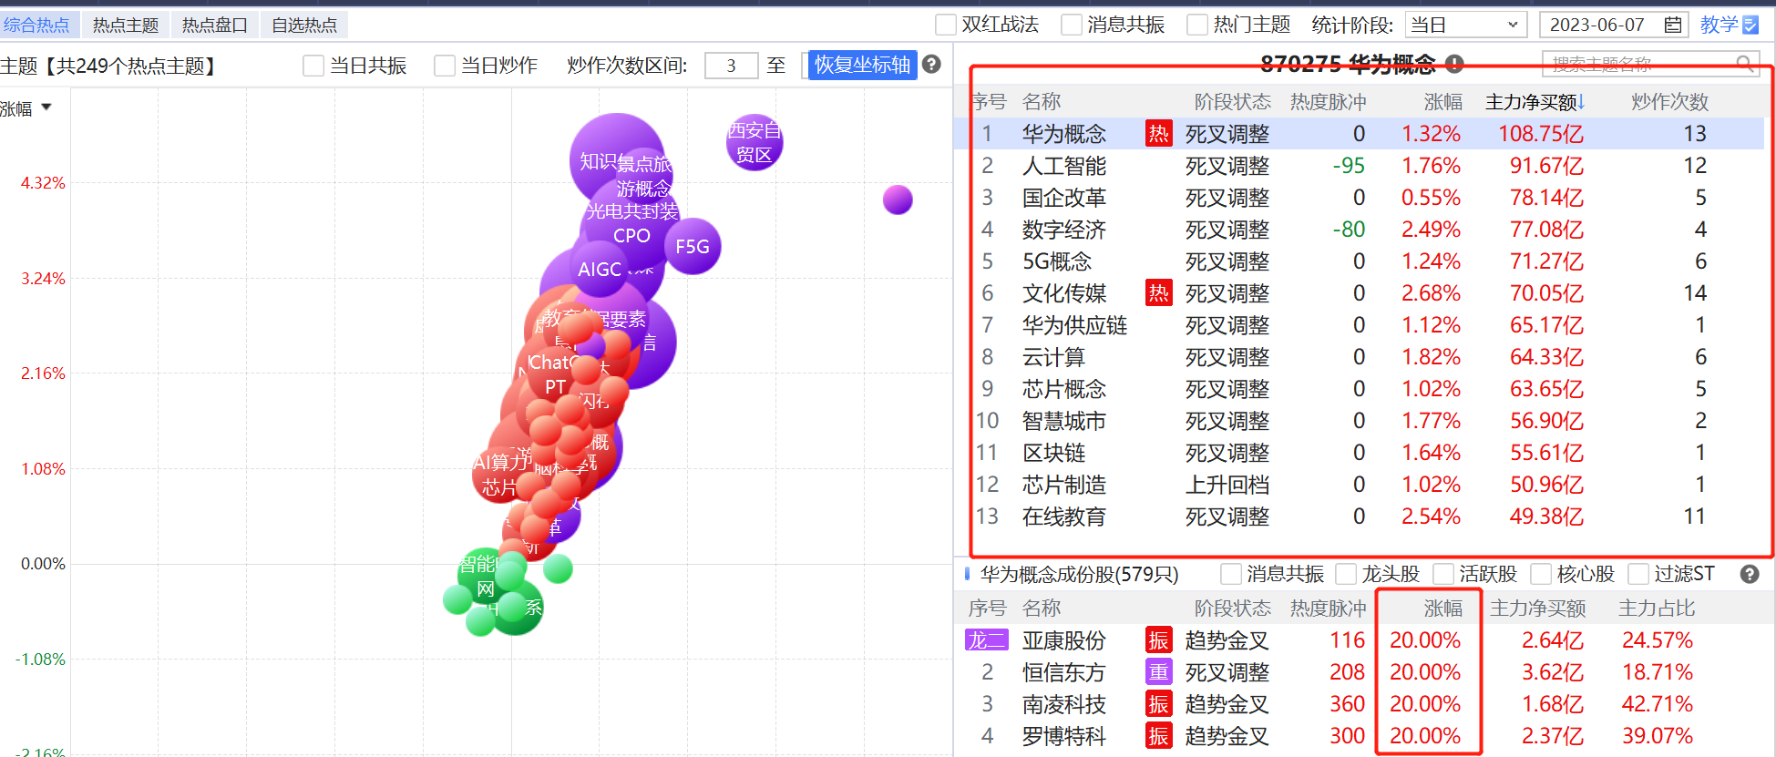Switch to 自选热点 tab

point(304,25)
